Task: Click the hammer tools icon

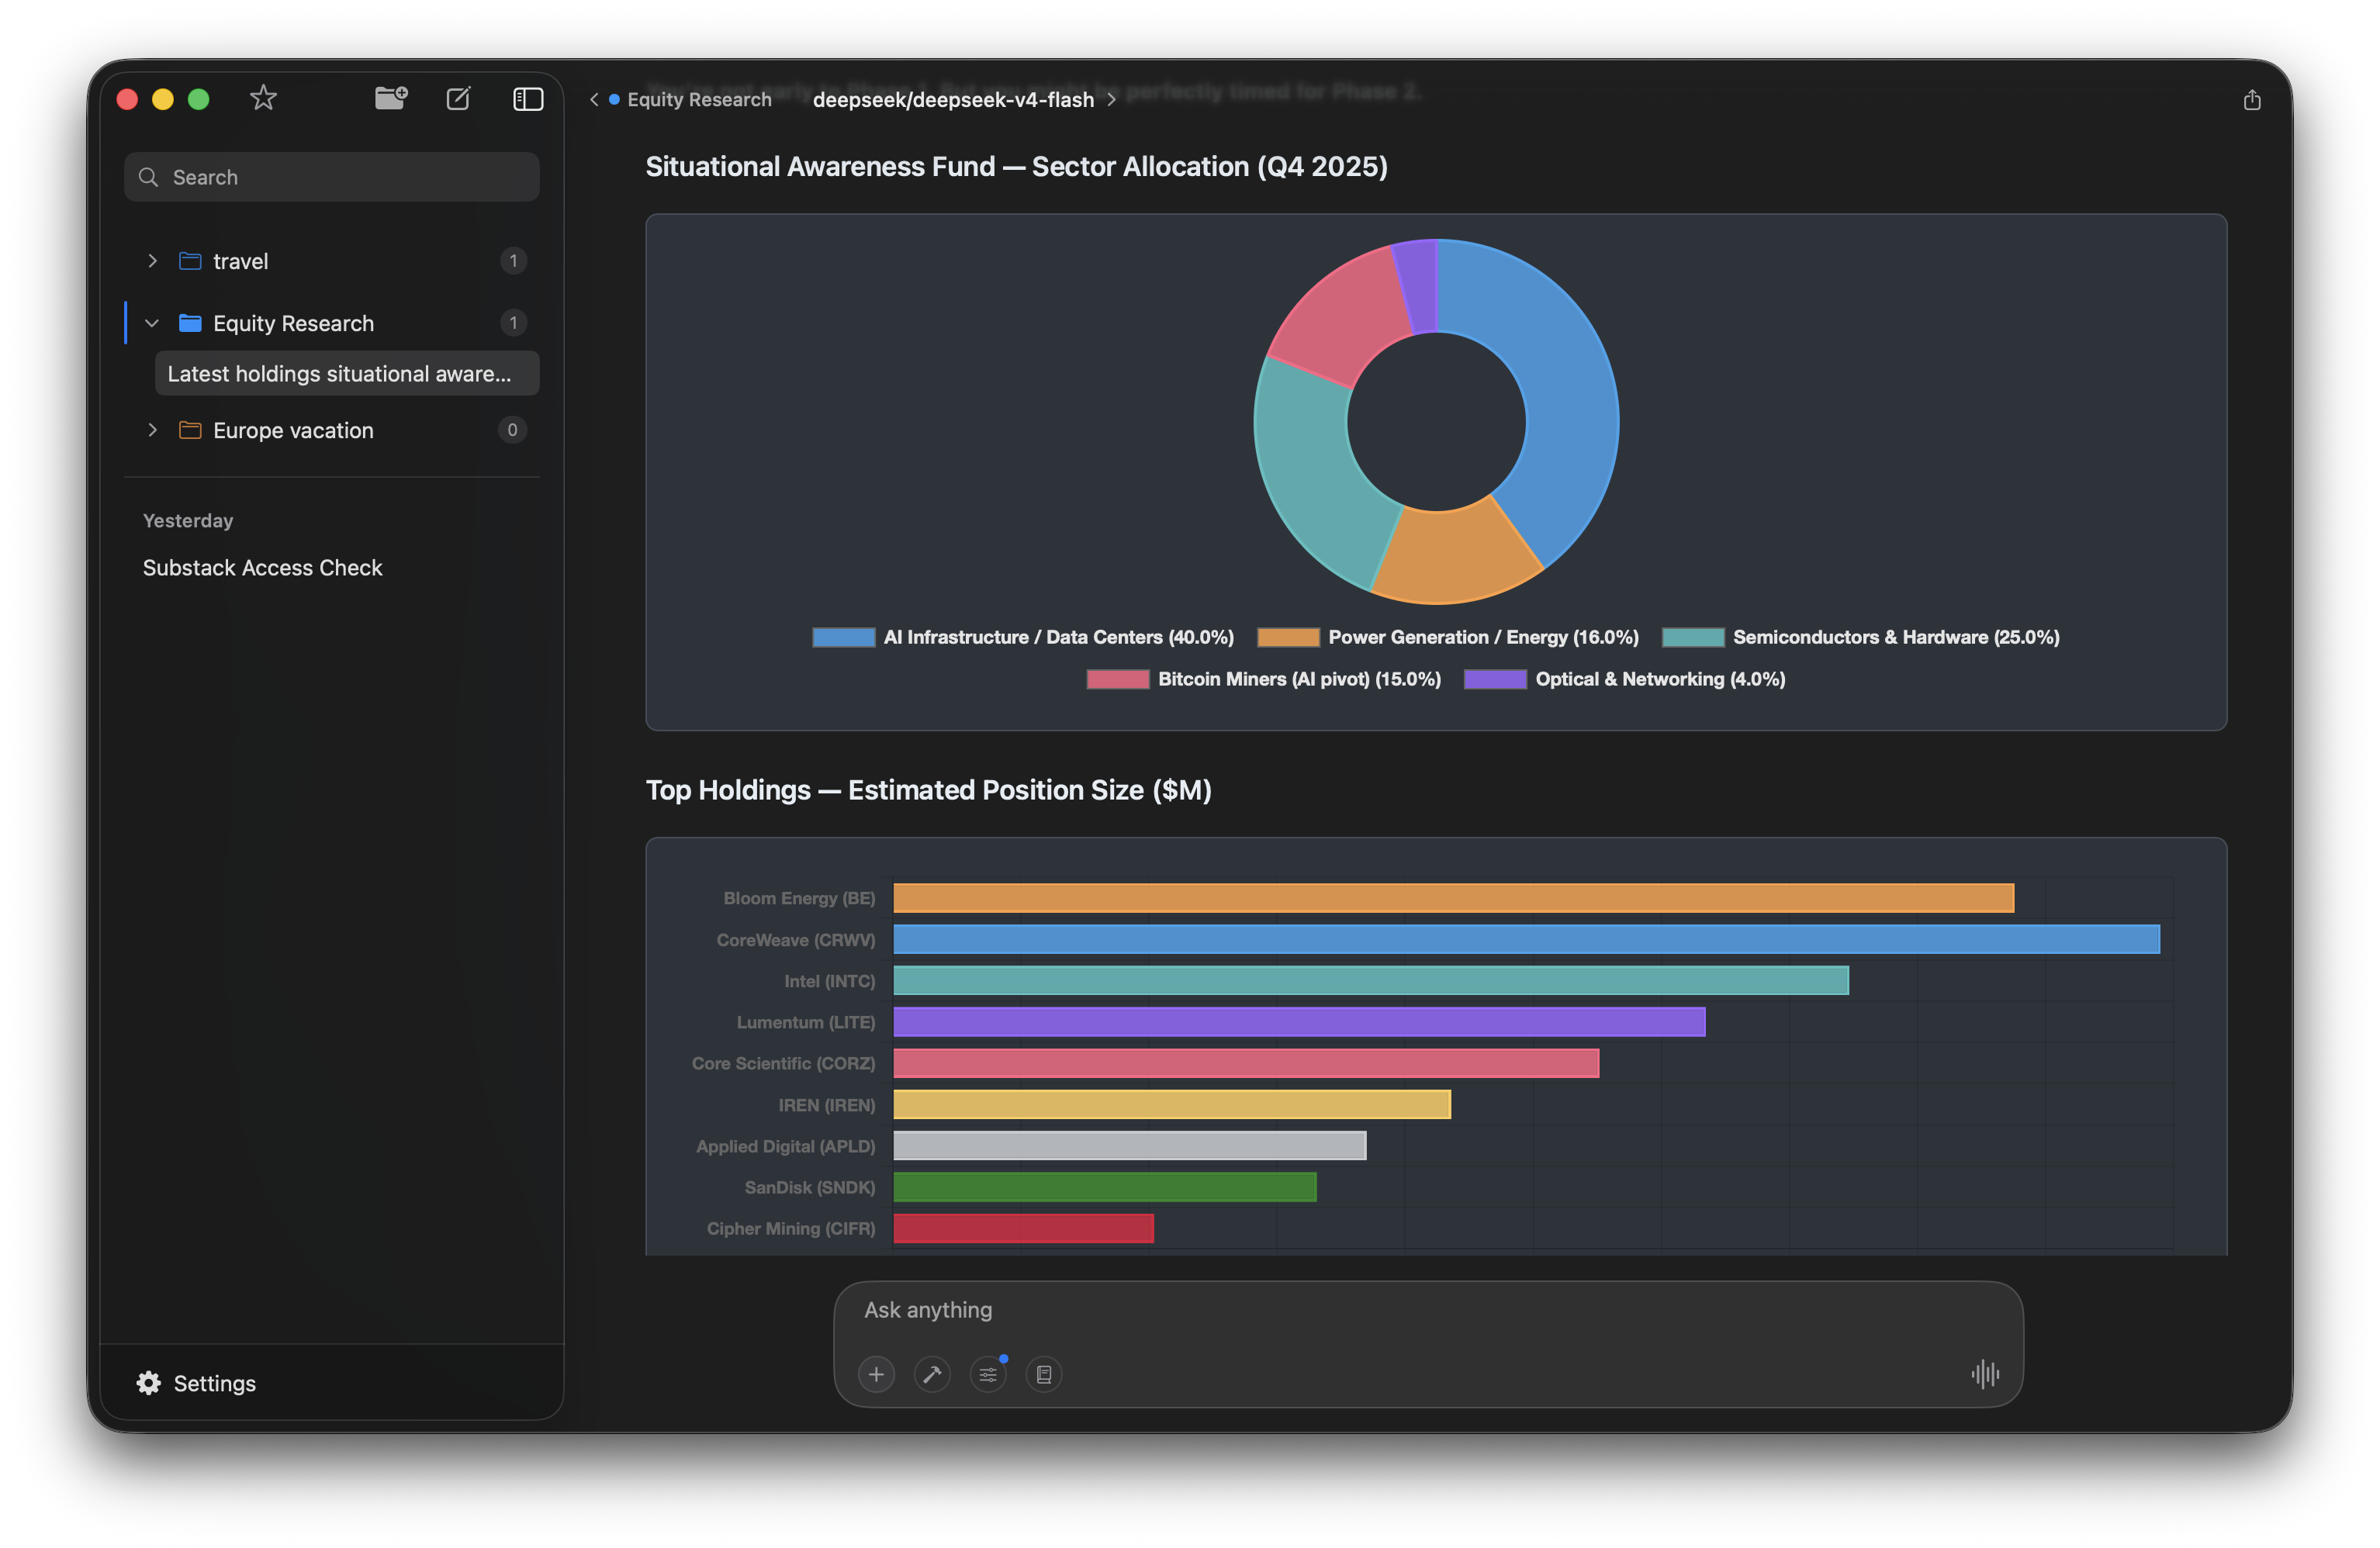Action: pos(932,1375)
